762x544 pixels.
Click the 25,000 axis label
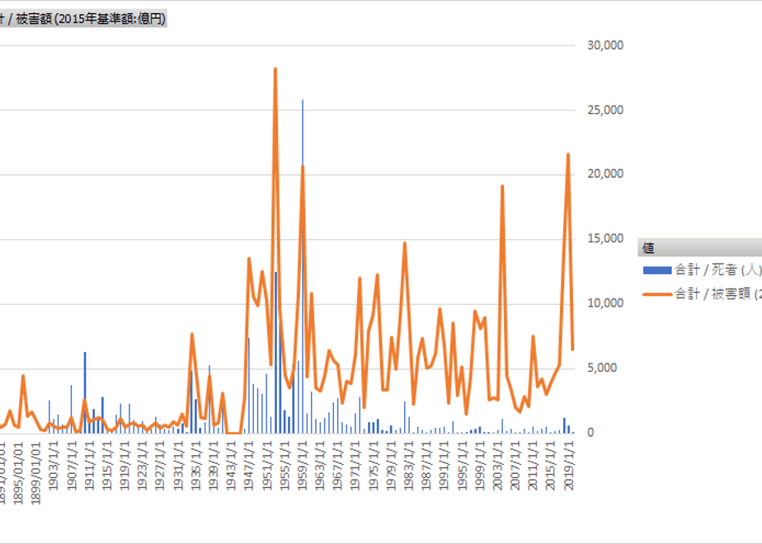(x=605, y=110)
